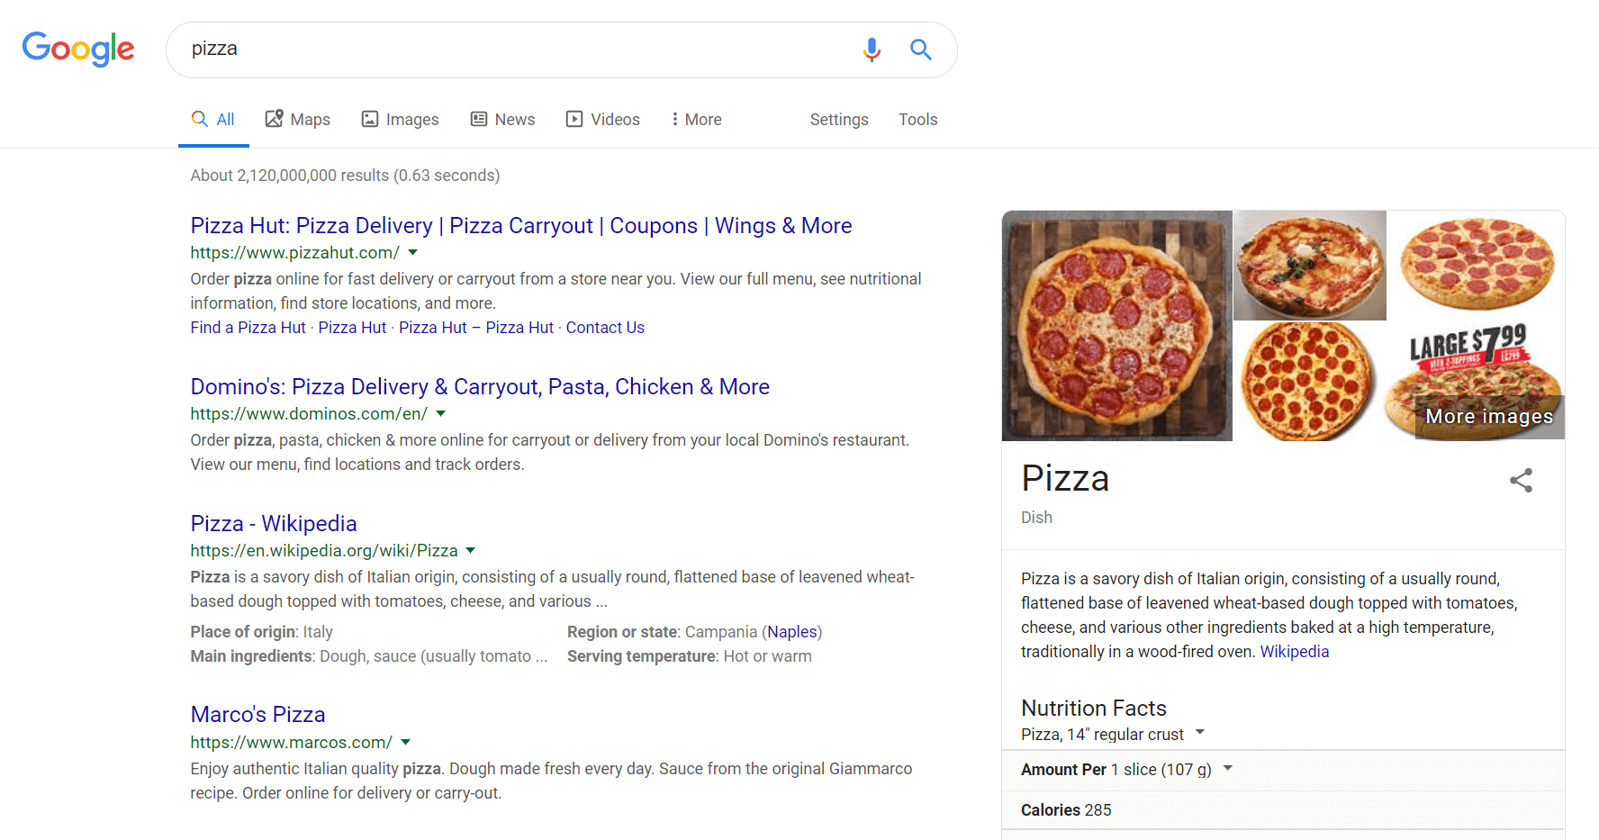Select the All results tab
The image size is (1599, 840).
212,120
